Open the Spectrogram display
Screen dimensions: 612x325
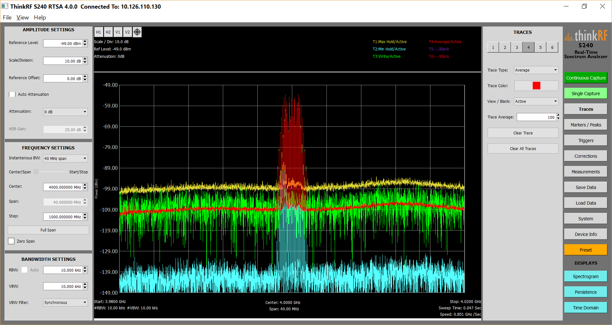(585, 276)
